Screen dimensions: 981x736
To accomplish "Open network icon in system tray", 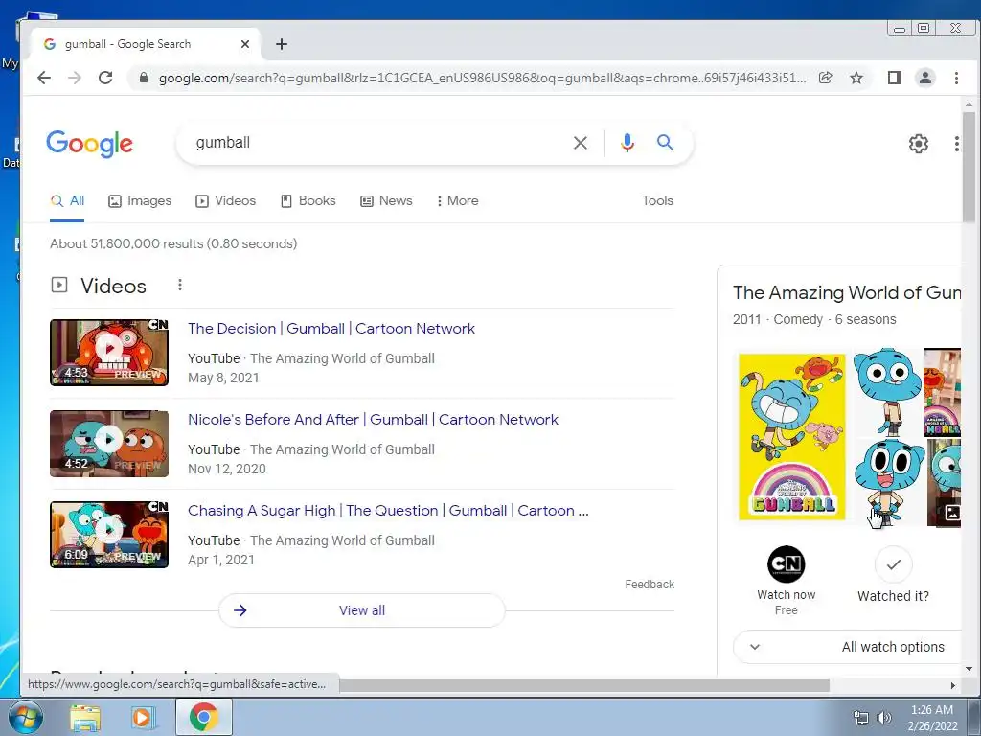I will [x=861, y=718].
